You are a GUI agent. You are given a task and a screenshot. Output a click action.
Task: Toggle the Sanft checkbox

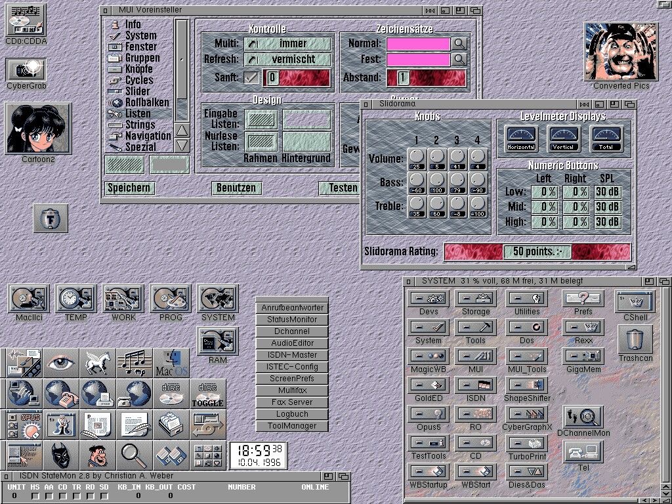251,77
